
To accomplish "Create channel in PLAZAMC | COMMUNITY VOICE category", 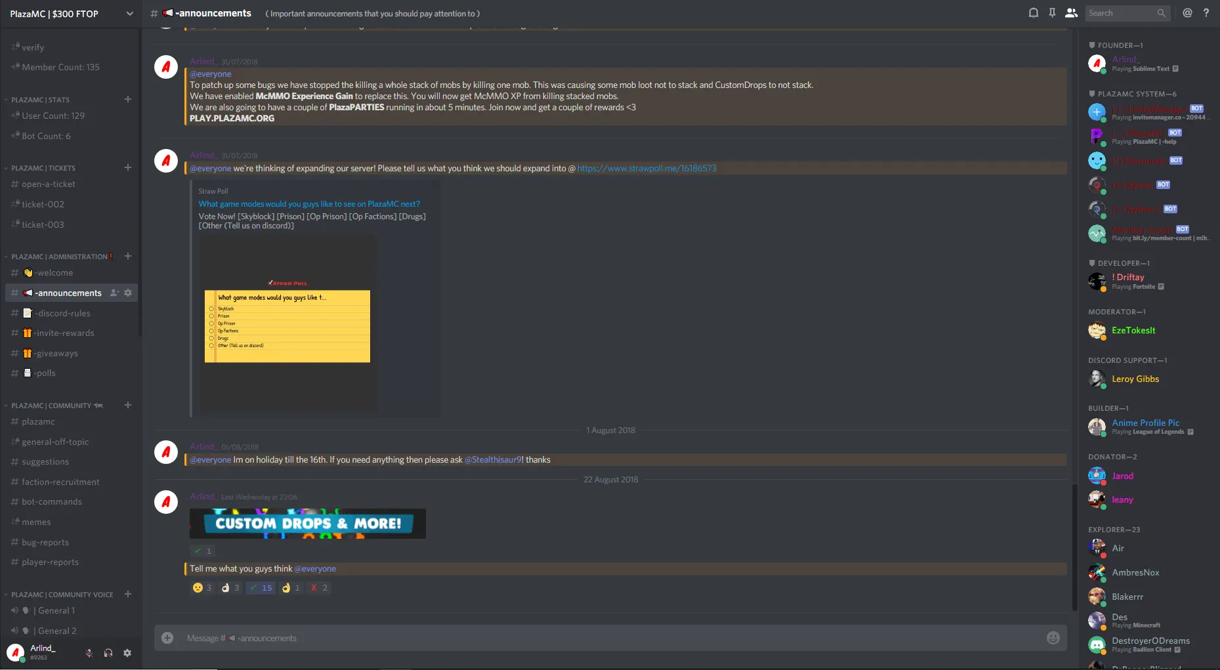I will (x=128, y=594).
